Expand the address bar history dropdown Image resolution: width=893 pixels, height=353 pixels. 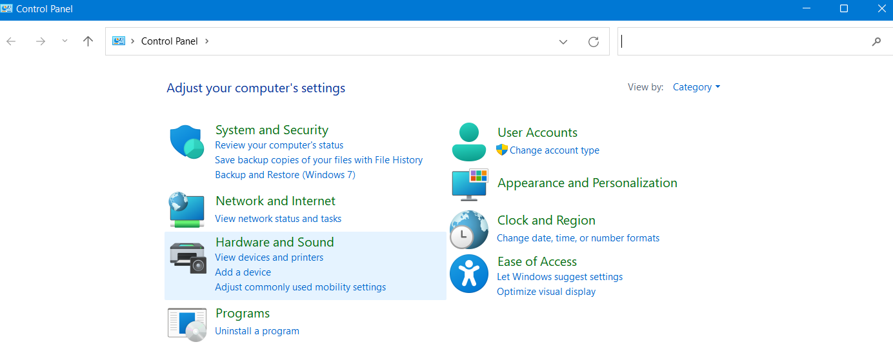tap(563, 41)
